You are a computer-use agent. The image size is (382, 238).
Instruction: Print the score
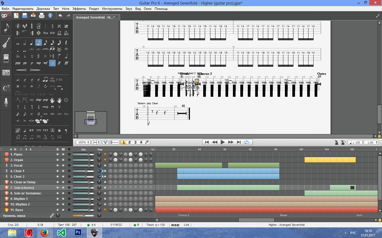click(42, 15)
